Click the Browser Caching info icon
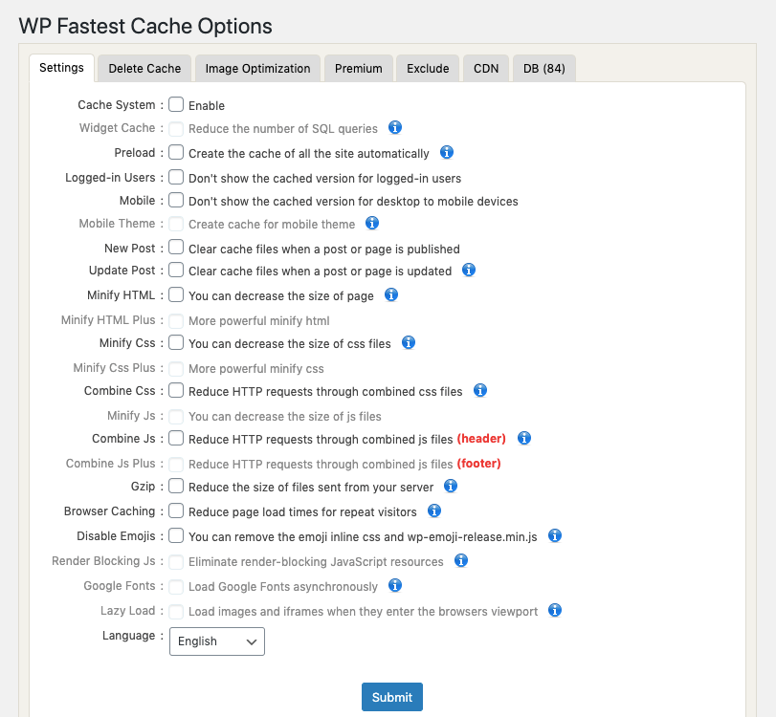 coord(433,510)
